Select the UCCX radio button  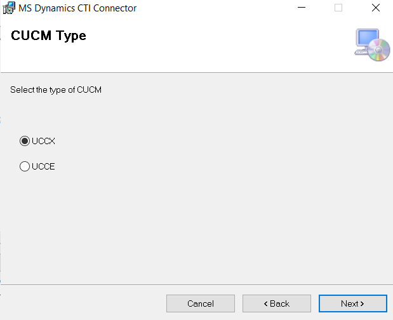[25, 141]
